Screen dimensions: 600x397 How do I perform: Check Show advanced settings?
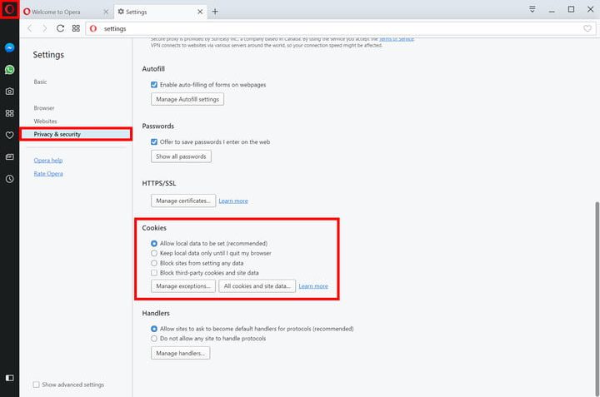pyautogui.click(x=36, y=385)
